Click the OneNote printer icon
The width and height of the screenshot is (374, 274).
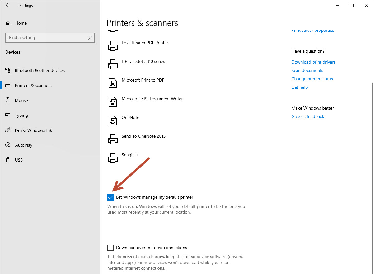click(x=113, y=121)
